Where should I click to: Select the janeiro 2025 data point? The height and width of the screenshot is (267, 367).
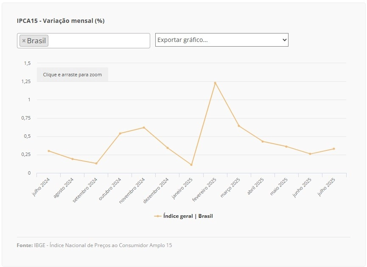tap(191, 165)
